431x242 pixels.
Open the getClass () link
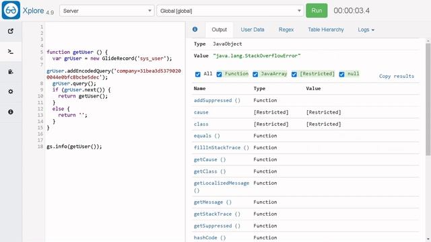pyautogui.click(x=209, y=171)
